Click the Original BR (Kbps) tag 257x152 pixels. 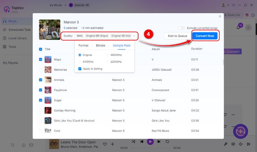point(97,36)
